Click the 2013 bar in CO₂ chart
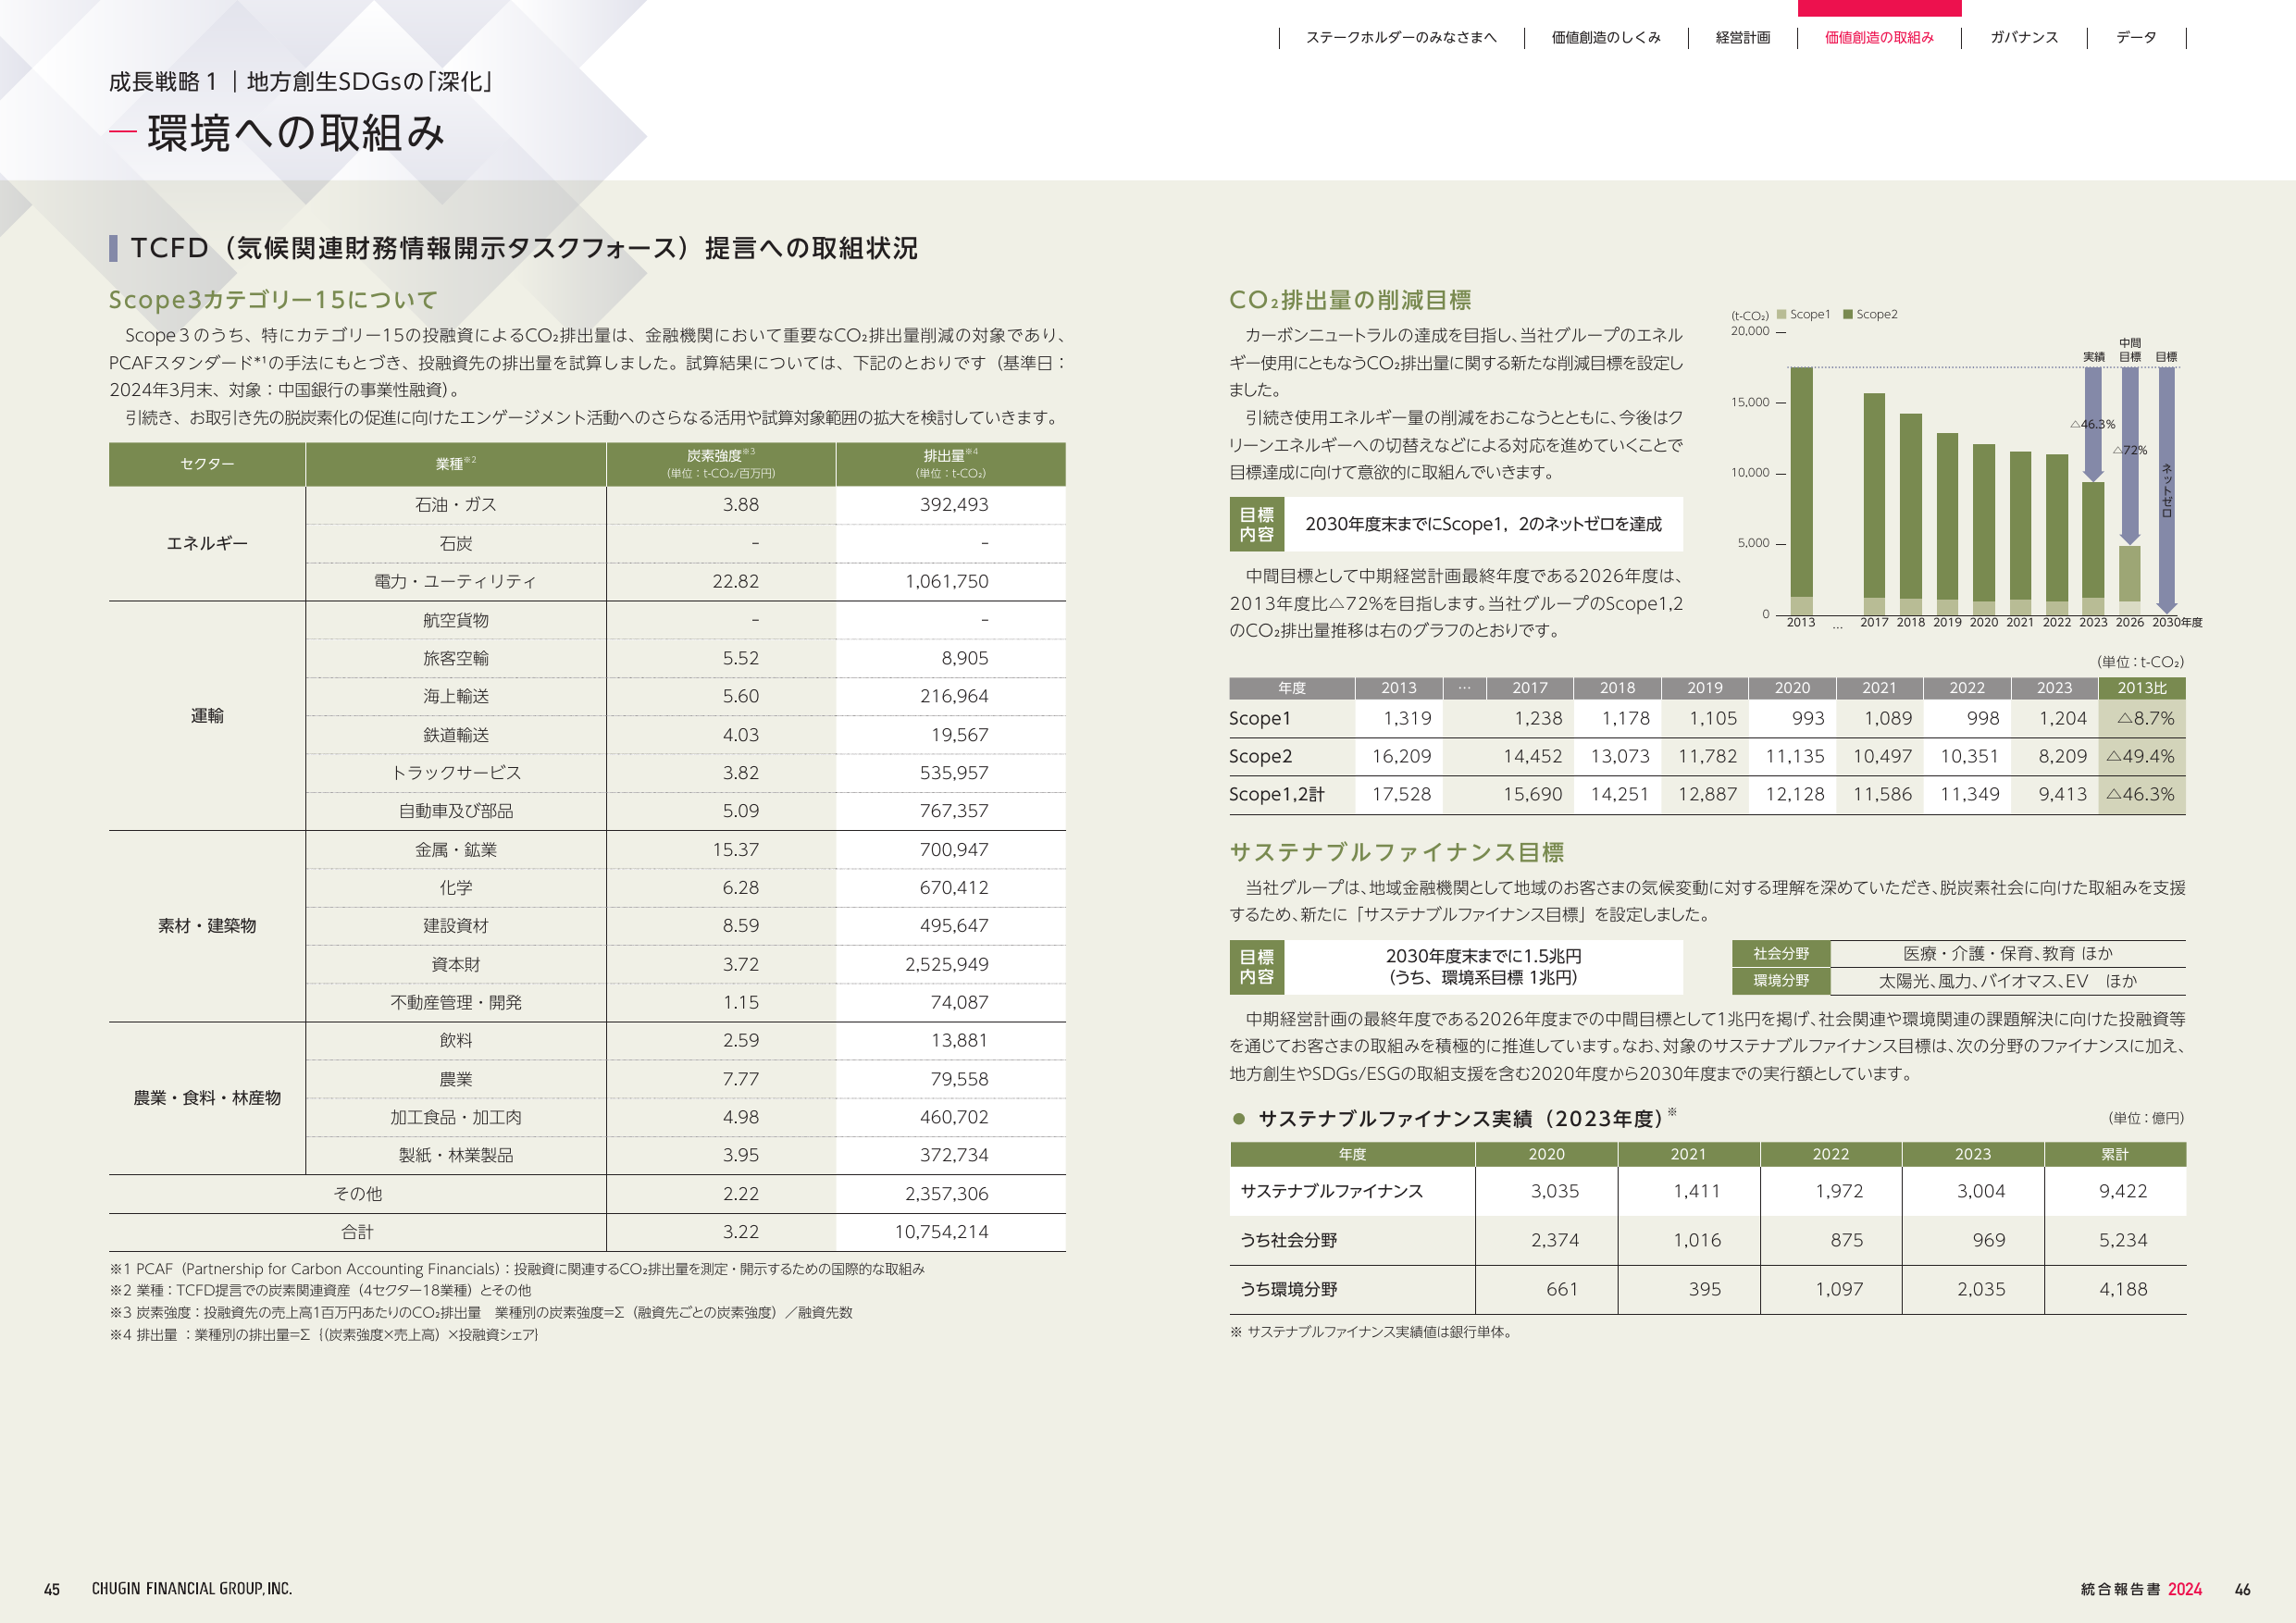Image resolution: width=2296 pixels, height=1623 pixels. (x=1801, y=491)
